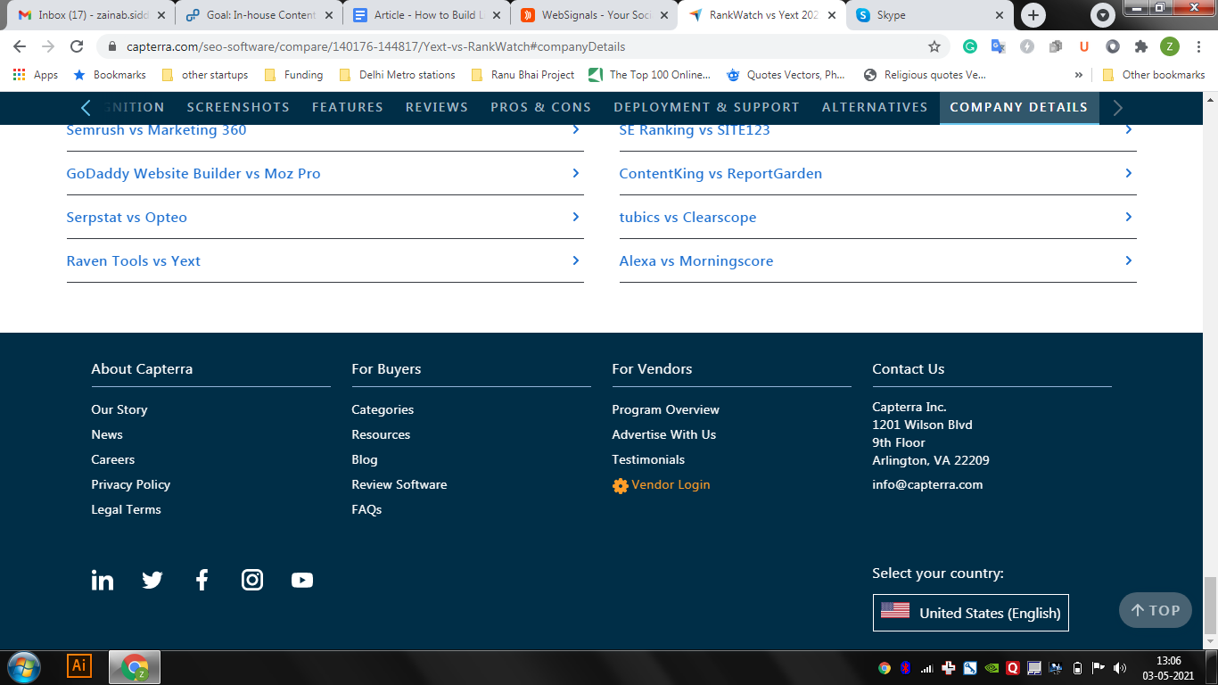Go to the Features section tab
Screen dimensions: 1218x685
pos(348,107)
